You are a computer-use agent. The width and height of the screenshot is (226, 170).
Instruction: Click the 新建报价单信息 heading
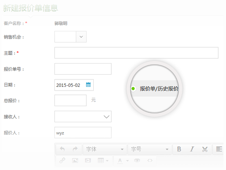click(x=30, y=8)
